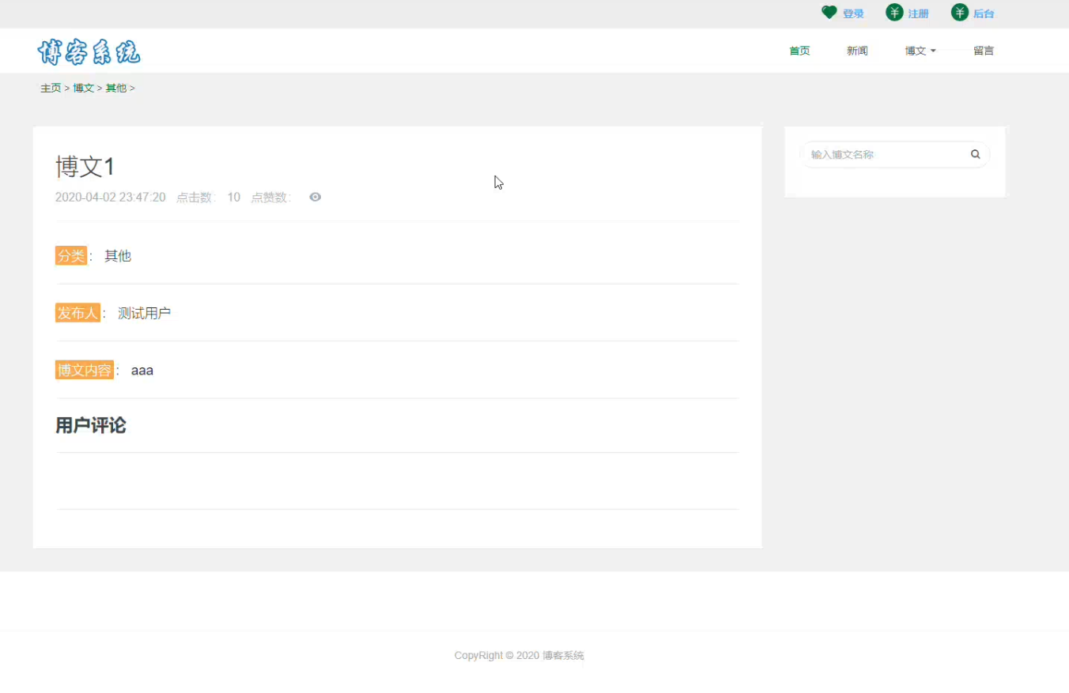Image resolution: width=1069 pixels, height=693 pixels.
Task: Click the 用户评论 heading
Action: [91, 426]
